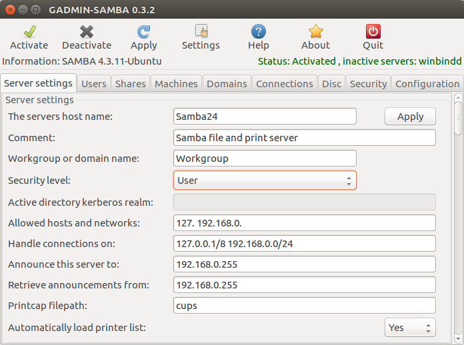
Task: Open the Disc tab
Action: tap(332, 84)
